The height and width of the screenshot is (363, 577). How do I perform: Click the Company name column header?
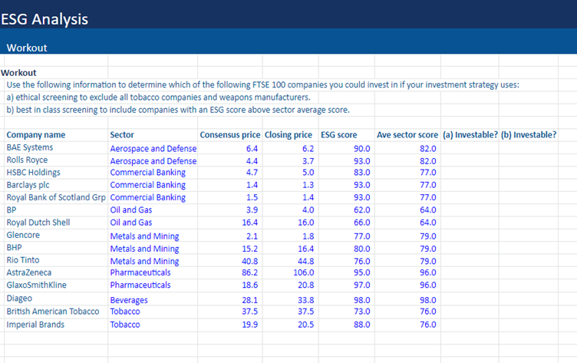tap(36, 135)
